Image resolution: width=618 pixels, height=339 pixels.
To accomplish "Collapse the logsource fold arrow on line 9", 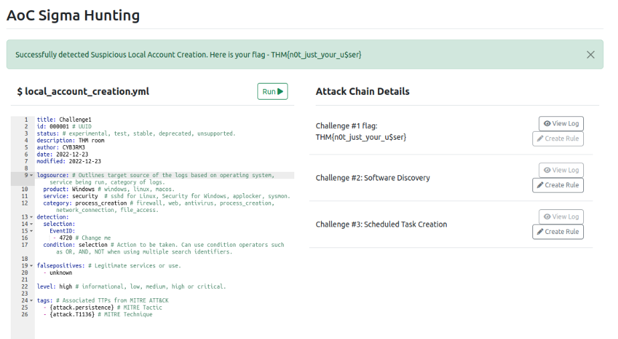I will pos(31,175).
